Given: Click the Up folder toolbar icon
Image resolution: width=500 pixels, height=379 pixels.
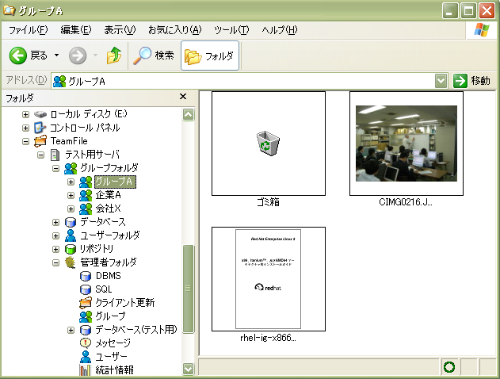Looking at the screenshot, I should (x=114, y=56).
